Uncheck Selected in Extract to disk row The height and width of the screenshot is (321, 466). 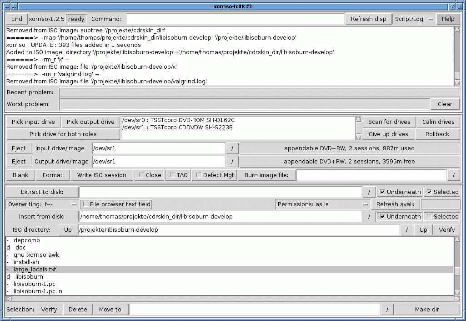pos(442,192)
